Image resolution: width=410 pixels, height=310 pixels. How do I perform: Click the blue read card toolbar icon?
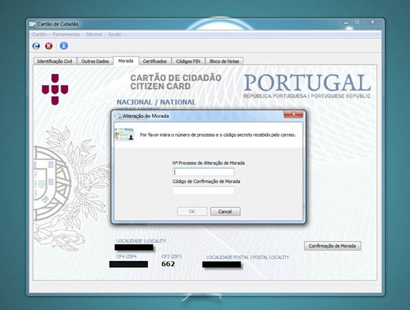(36, 46)
